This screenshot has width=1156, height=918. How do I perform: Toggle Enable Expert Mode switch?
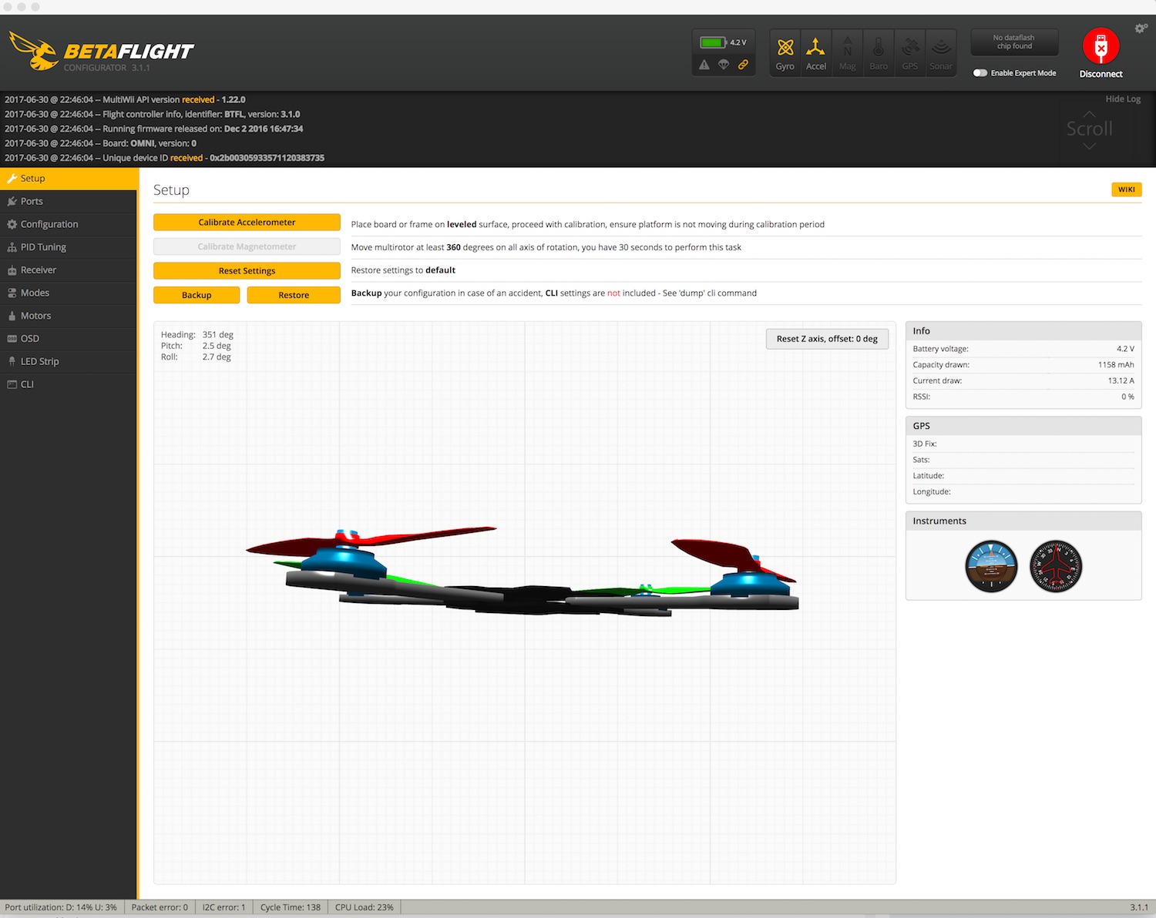click(980, 73)
